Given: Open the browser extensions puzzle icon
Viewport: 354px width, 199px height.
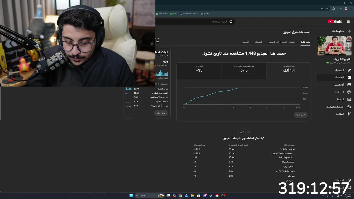Looking at the screenshot, I should click(334, 9).
